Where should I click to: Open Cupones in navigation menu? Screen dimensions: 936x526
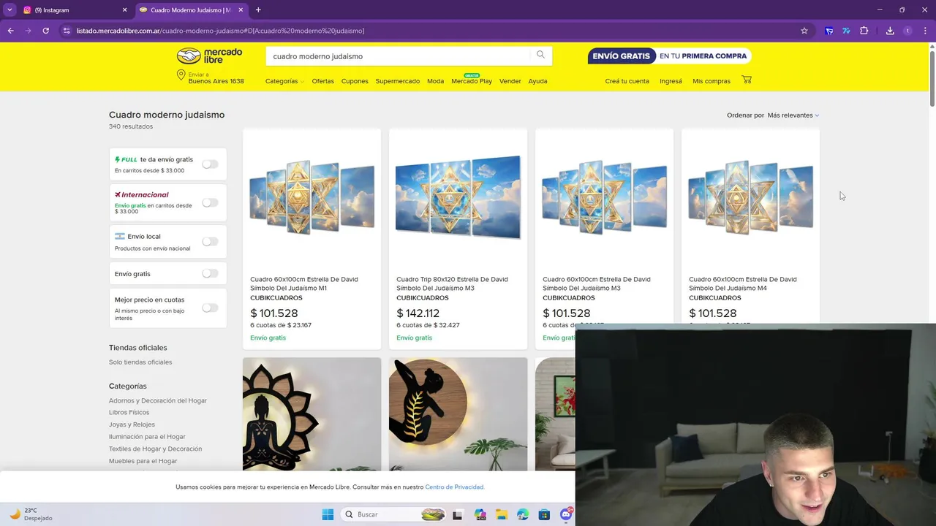tap(355, 81)
